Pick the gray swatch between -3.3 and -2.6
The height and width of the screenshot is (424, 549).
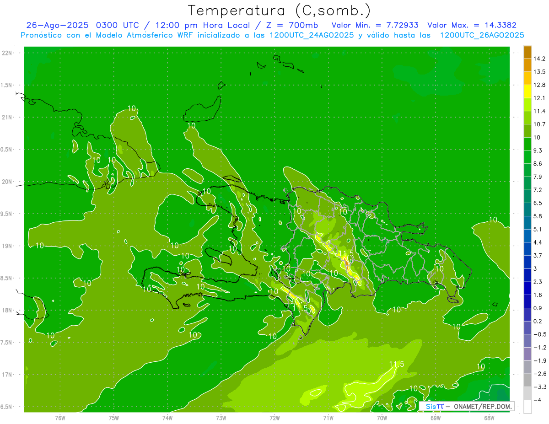(x=527, y=380)
